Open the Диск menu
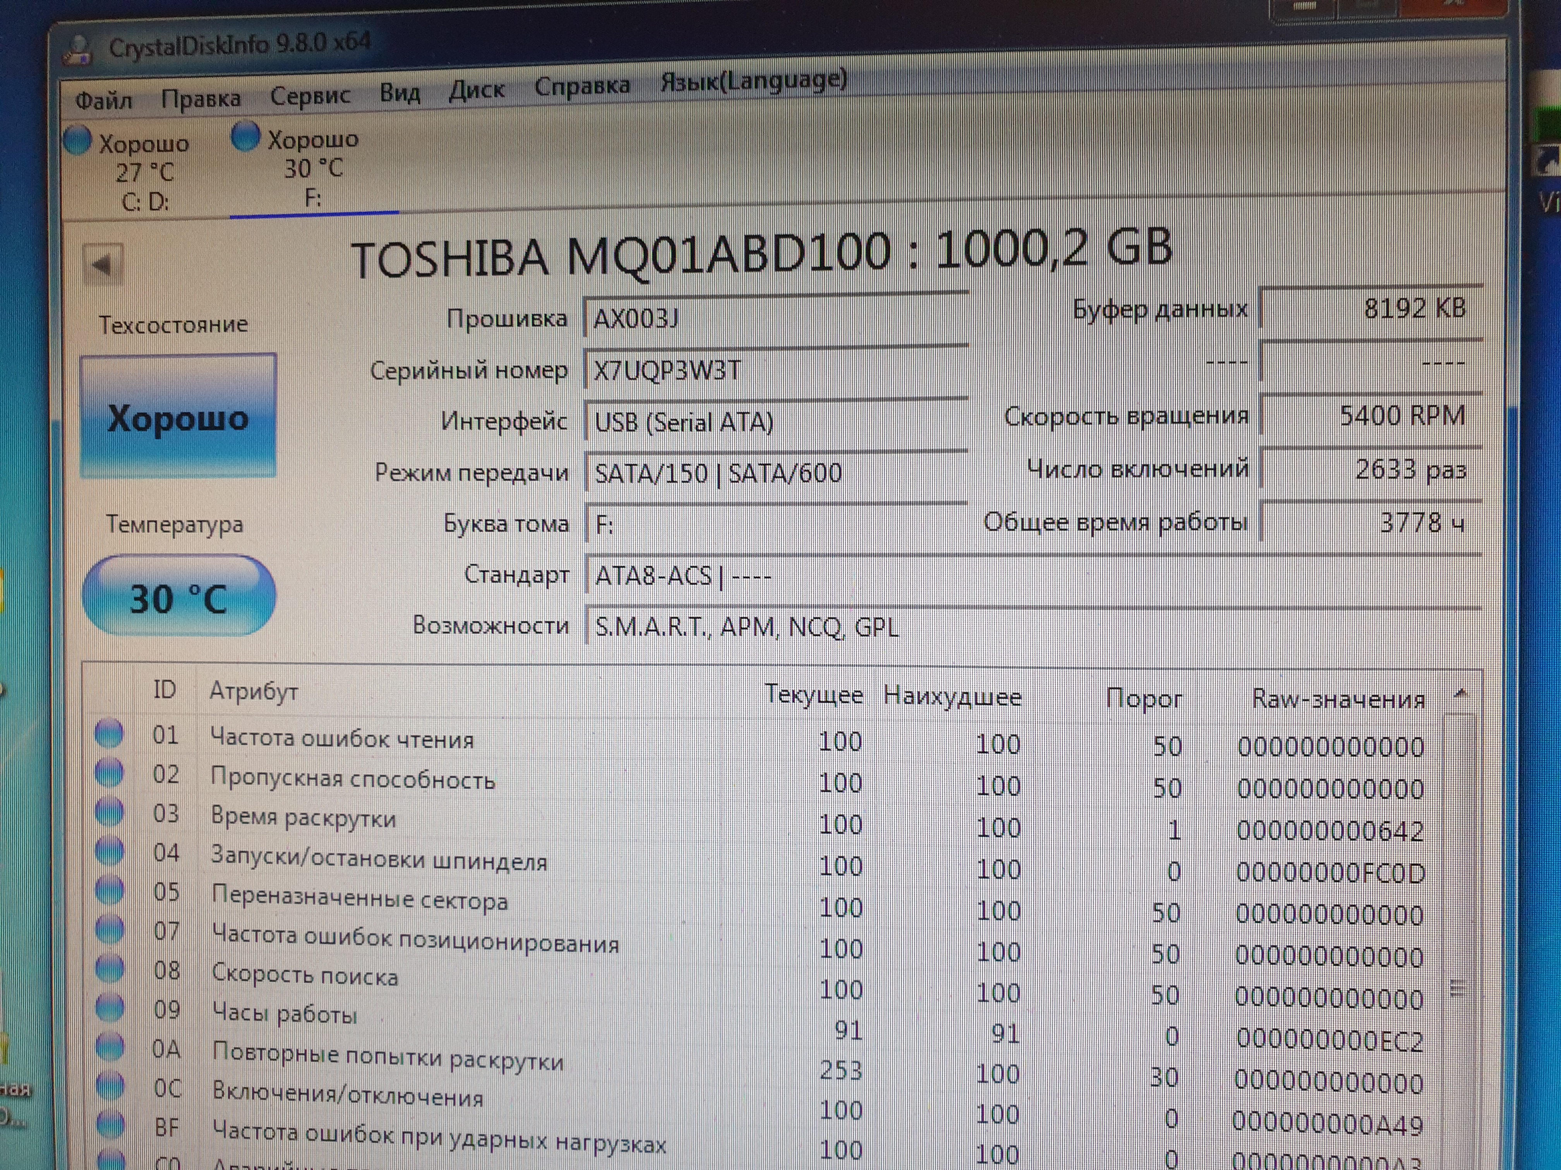Image resolution: width=1561 pixels, height=1170 pixels. pyautogui.click(x=476, y=90)
